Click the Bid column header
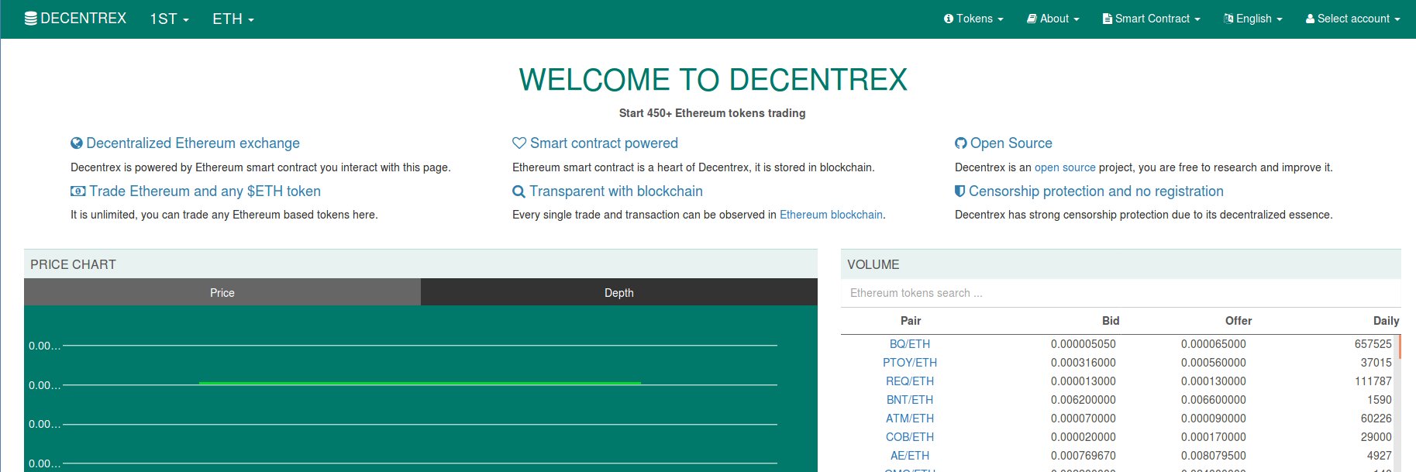This screenshot has width=1416, height=472. coord(1111,321)
